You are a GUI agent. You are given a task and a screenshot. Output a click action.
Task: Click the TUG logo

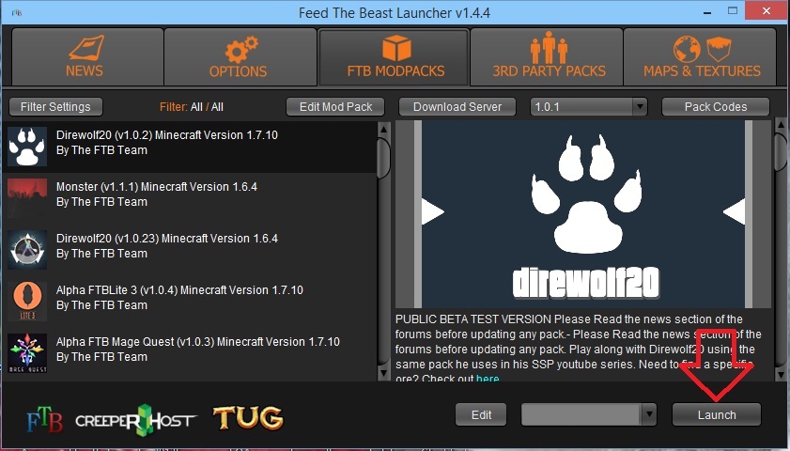pyautogui.click(x=248, y=418)
